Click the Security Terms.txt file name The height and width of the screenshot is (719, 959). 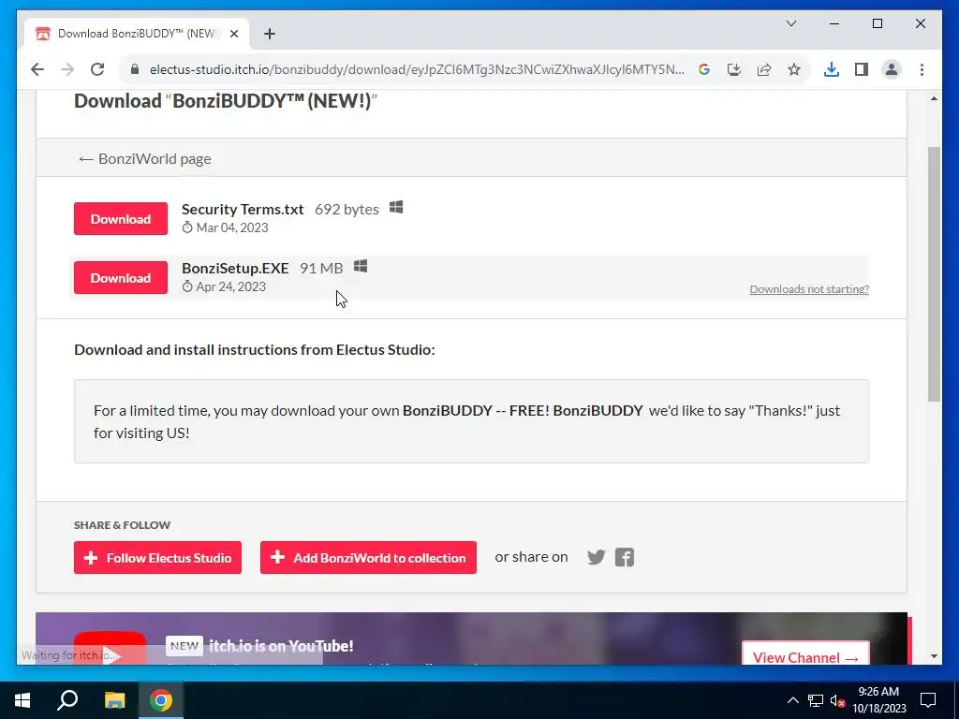pos(243,209)
